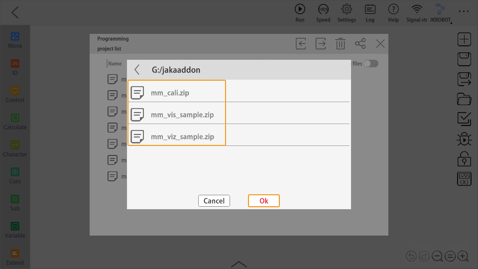Click the lock icon

click(464, 159)
